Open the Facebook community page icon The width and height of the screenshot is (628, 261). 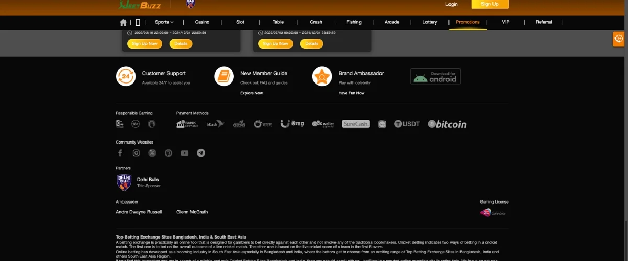120,153
